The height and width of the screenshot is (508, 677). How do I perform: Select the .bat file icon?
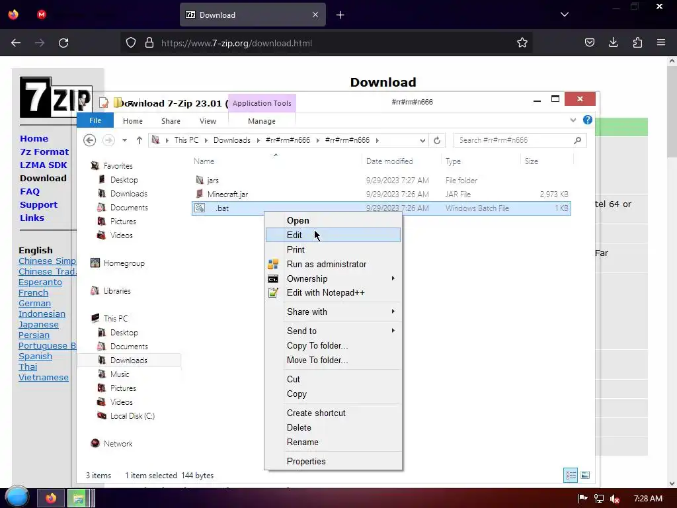click(200, 208)
